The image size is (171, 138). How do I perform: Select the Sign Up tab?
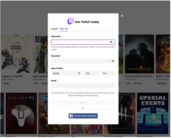63,29
